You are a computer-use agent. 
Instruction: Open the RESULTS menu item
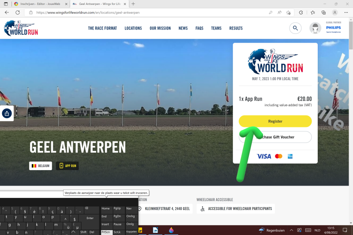[236, 28]
